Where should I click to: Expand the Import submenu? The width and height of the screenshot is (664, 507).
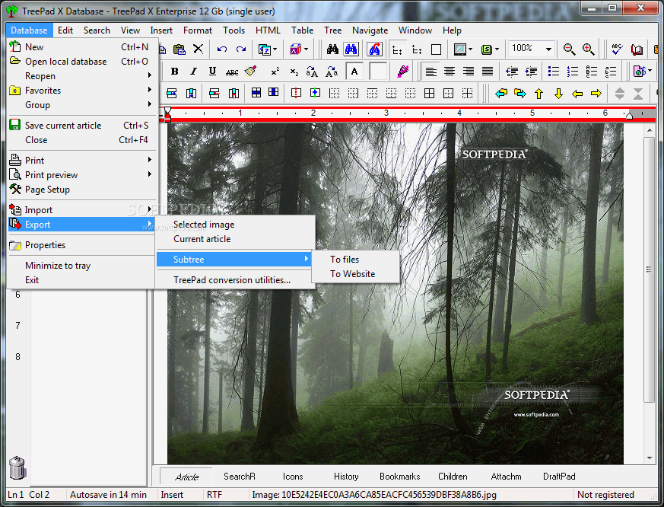click(x=83, y=210)
